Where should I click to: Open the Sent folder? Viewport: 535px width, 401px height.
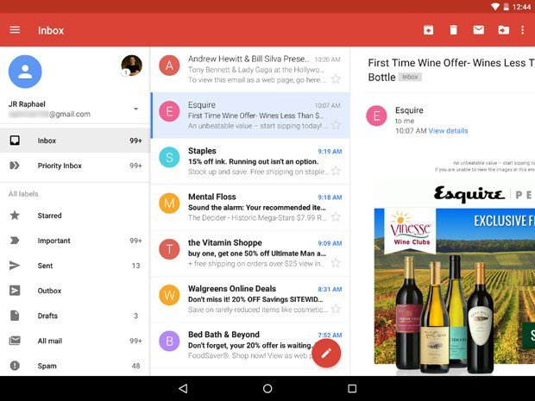click(75, 266)
